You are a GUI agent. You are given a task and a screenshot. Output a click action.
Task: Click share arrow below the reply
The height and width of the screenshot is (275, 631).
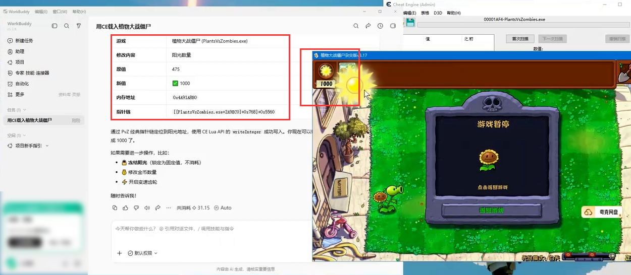point(157,208)
